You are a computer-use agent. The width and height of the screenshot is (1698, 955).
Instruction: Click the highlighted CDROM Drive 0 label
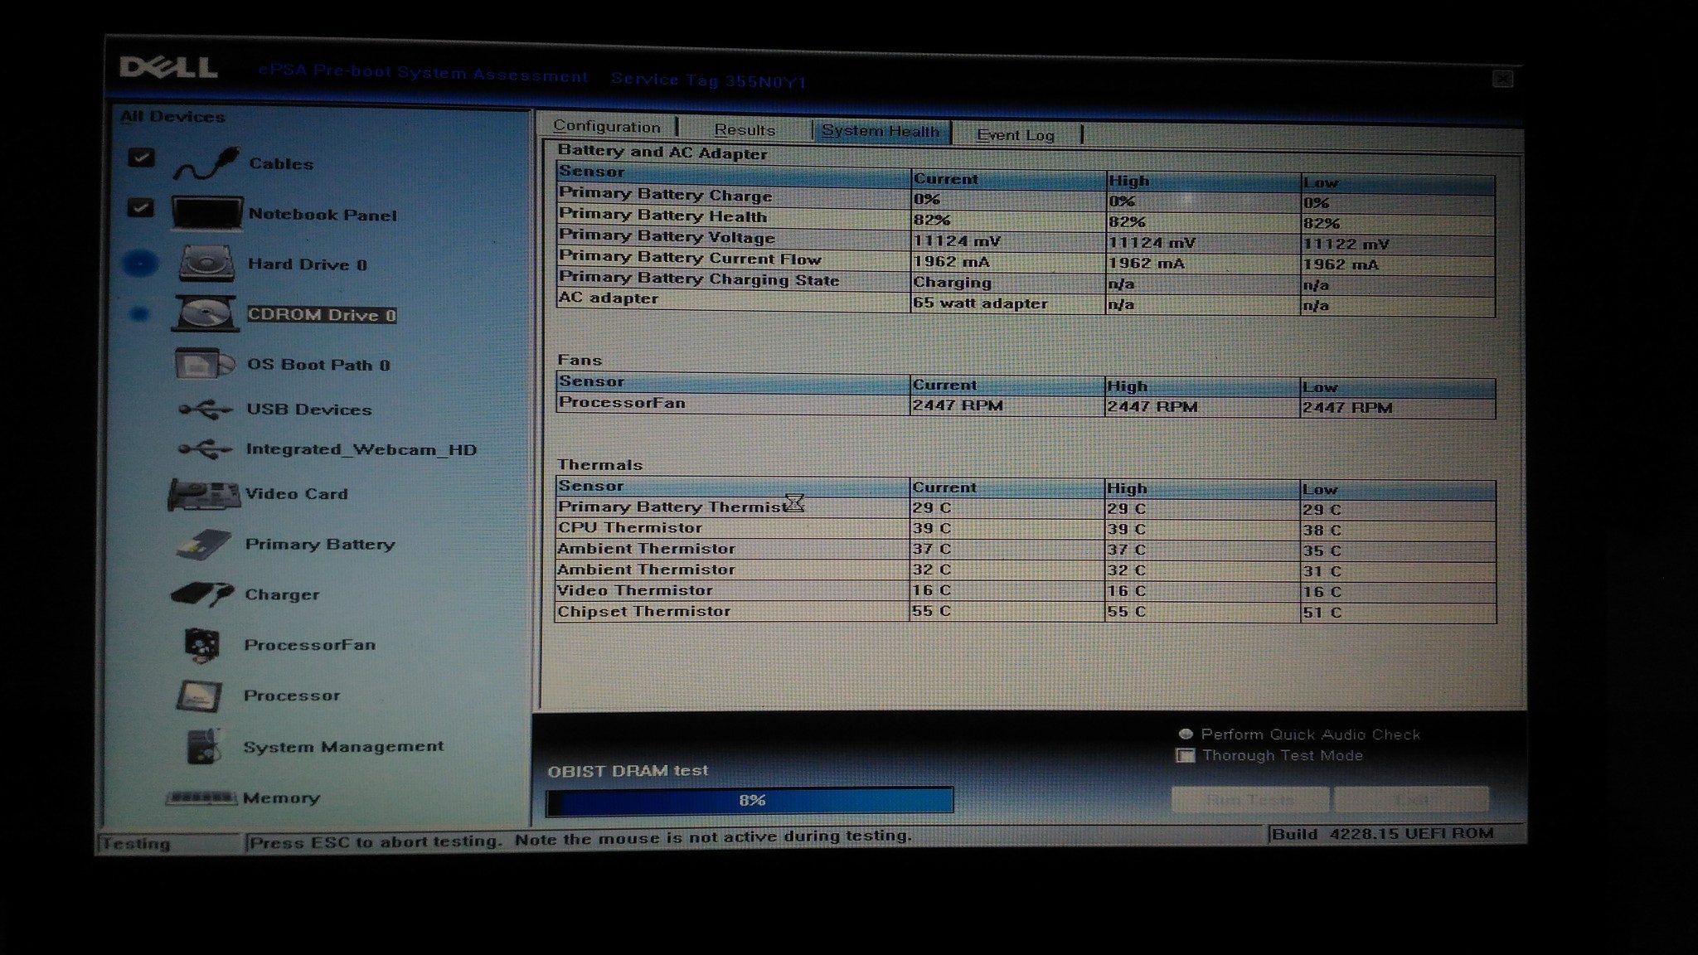click(x=322, y=315)
